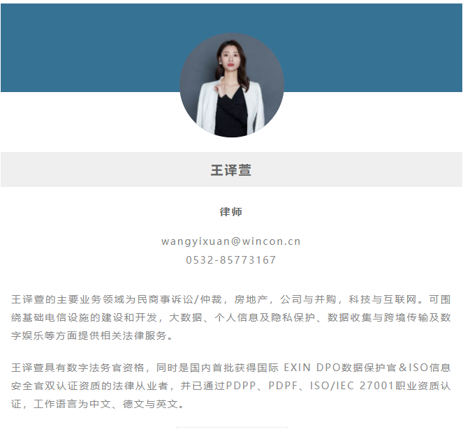Click the PDPF certification text

click(x=283, y=386)
